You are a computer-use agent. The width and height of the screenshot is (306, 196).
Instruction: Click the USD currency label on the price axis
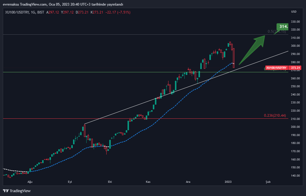[x=294, y=12]
